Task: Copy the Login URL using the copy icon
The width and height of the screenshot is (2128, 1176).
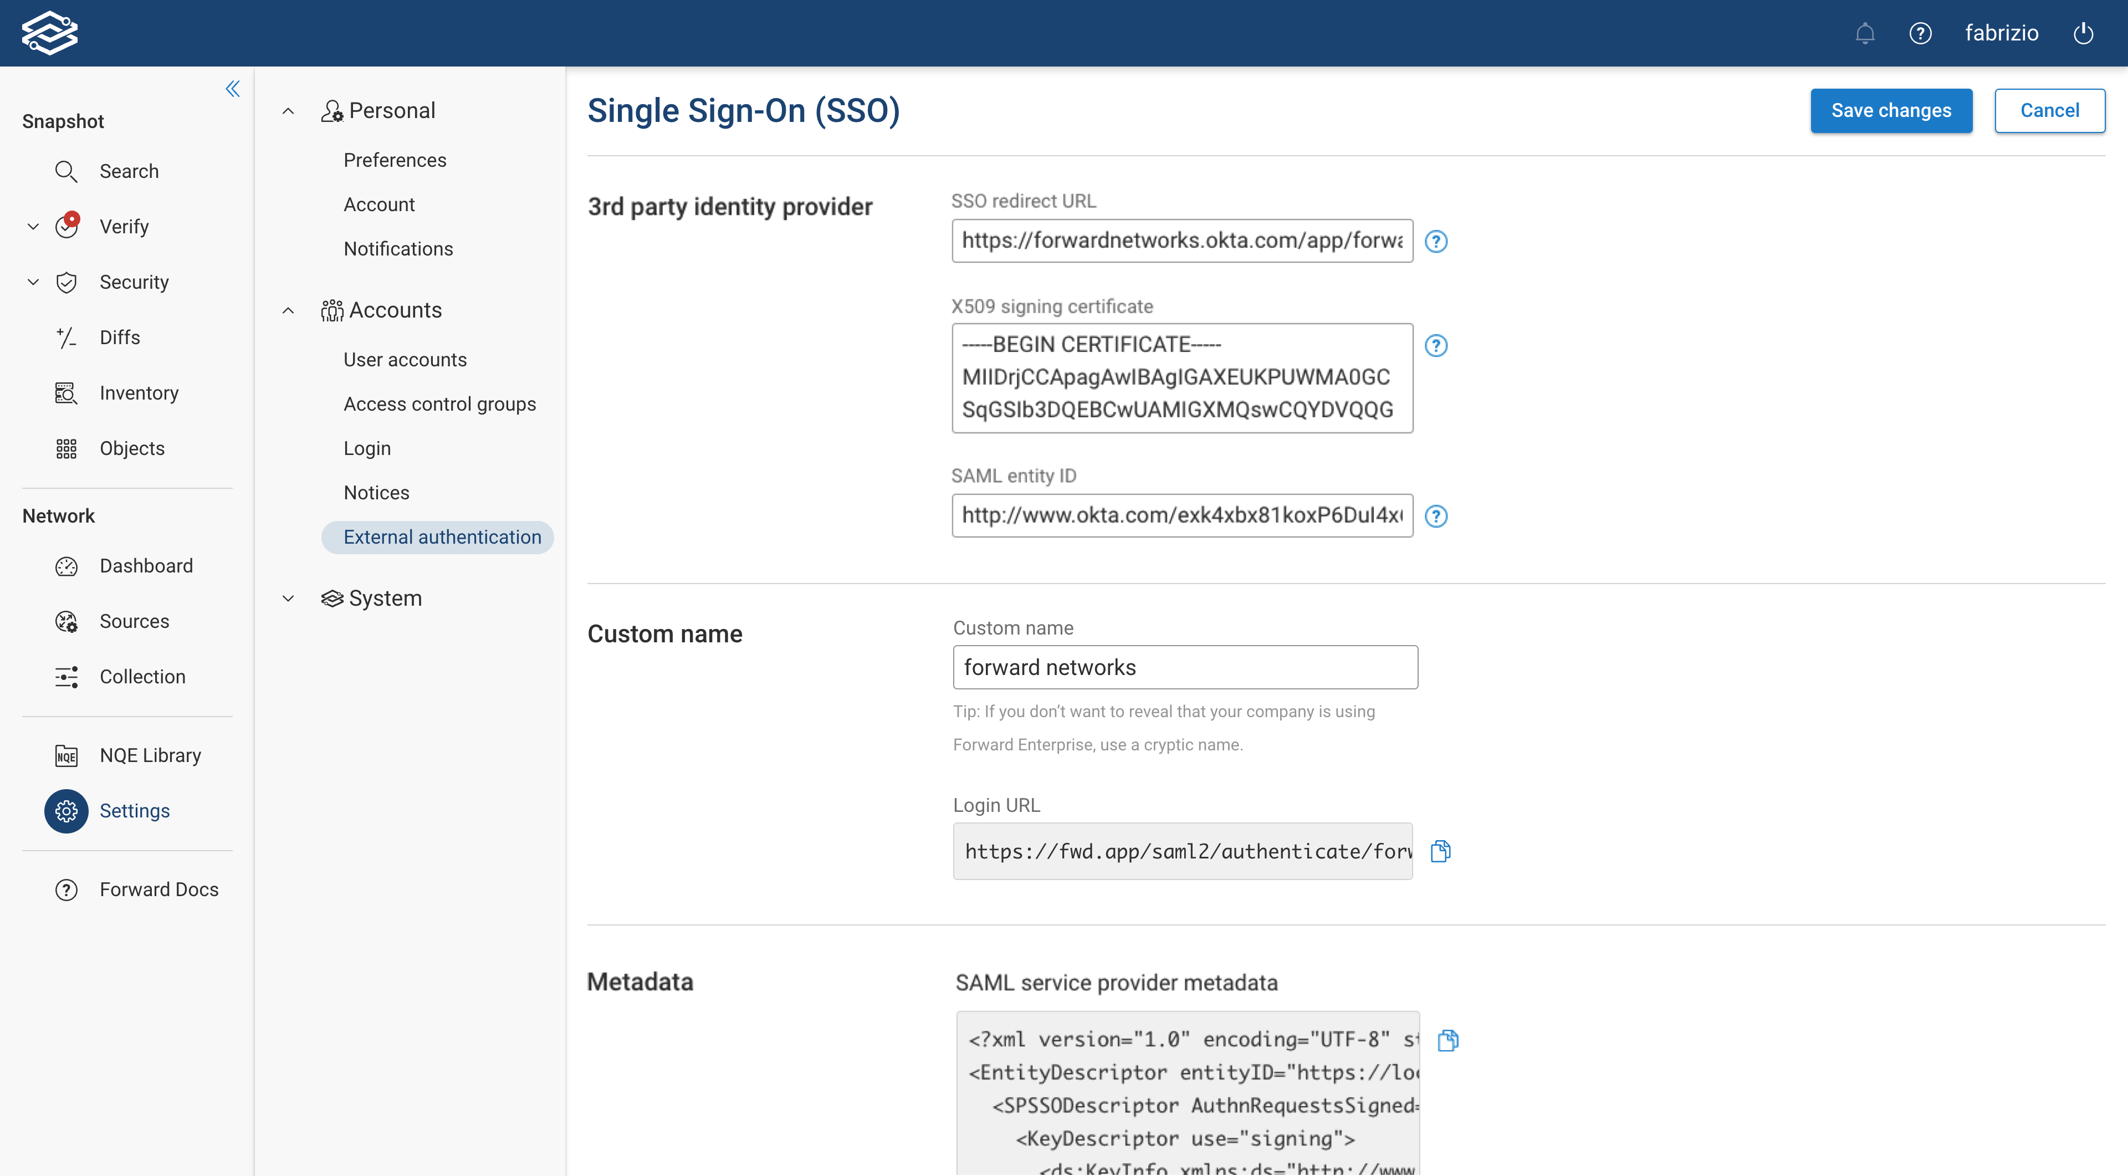Action: coord(1441,851)
